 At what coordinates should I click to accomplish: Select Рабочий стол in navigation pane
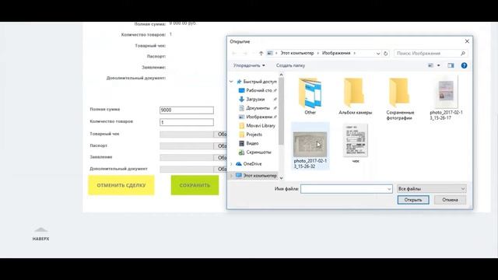click(258, 90)
